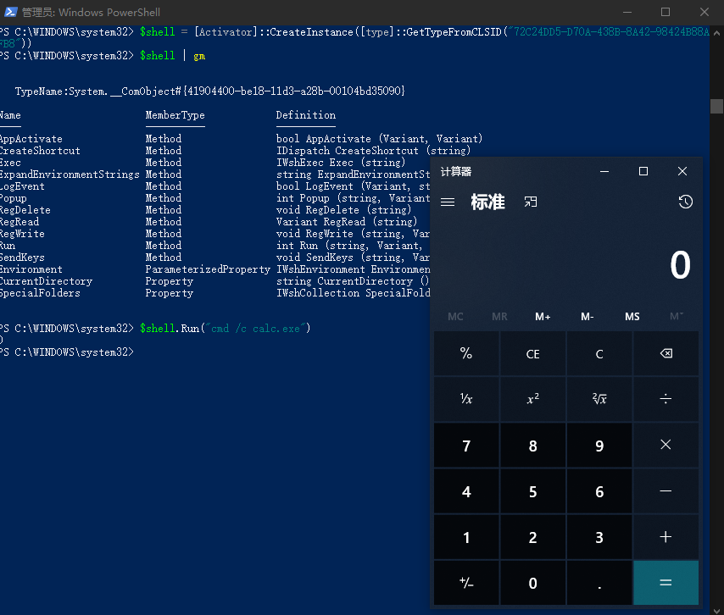Click the PowerShell icon in title bar

coord(11,12)
